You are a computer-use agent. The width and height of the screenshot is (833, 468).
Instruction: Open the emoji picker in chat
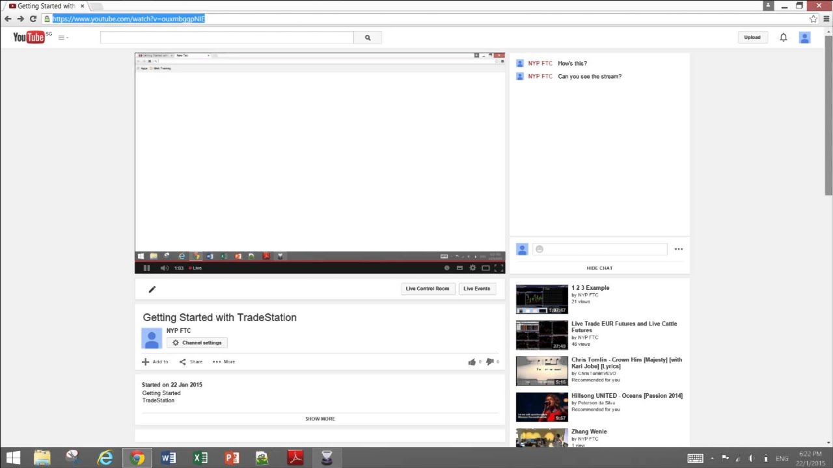pos(539,249)
